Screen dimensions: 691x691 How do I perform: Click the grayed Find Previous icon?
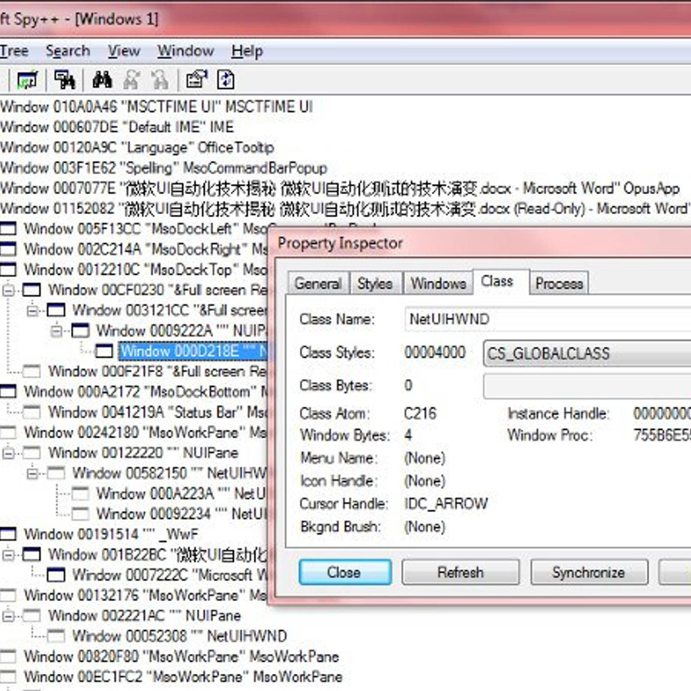pos(160,80)
